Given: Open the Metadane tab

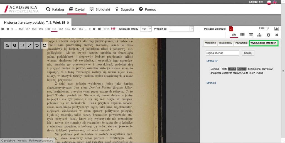Looking at the screenshot, I should [x=210, y=43].
